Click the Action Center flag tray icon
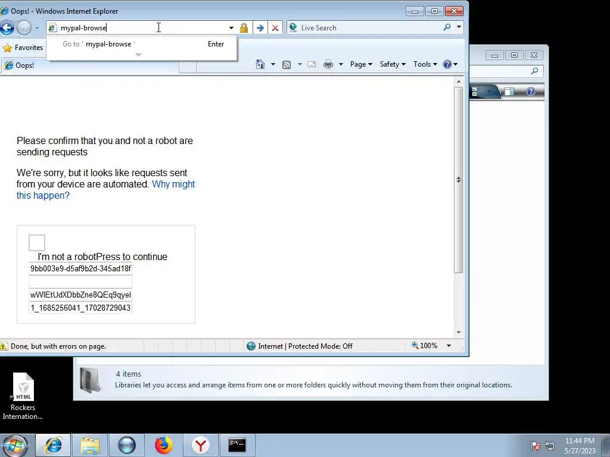Image resolution: width=610 pixels, height=457 pixels. pos(536,446)
